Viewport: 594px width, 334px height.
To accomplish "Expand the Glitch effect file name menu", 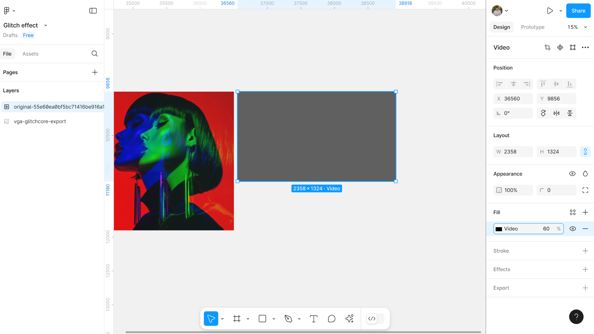I will (x=46, y=25).
